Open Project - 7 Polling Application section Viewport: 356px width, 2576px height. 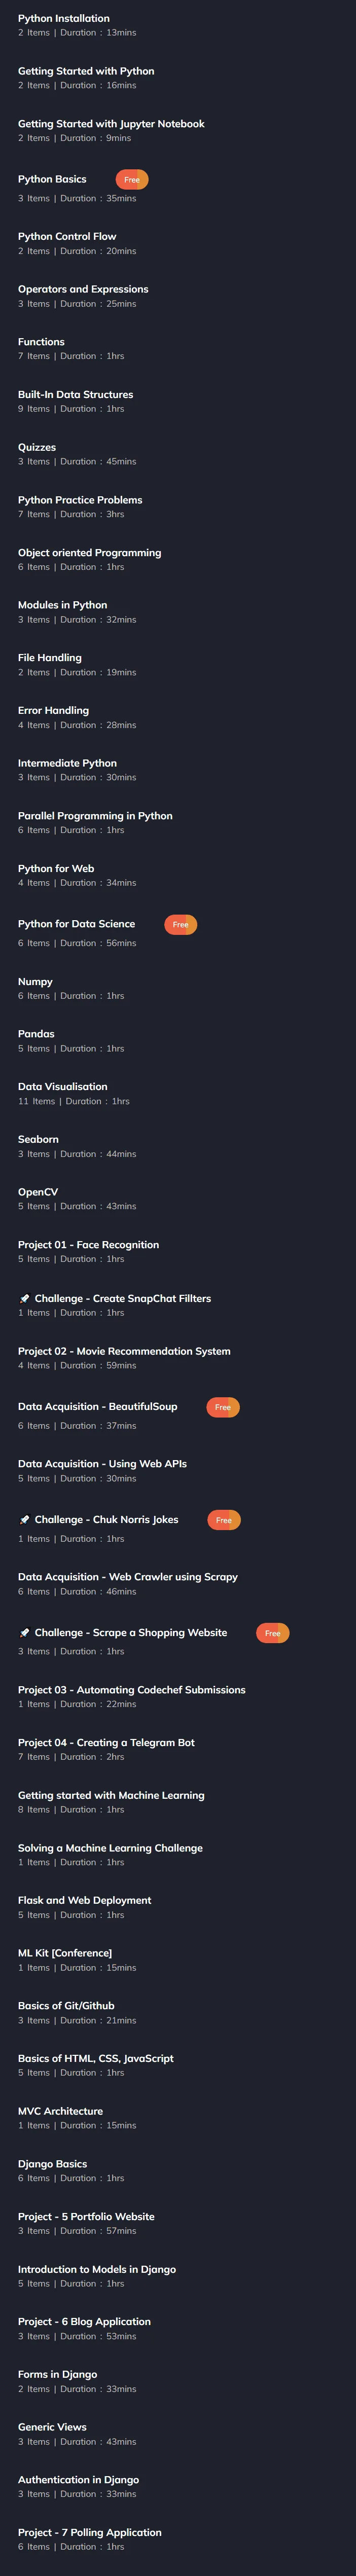click(x=178, y=2539)
